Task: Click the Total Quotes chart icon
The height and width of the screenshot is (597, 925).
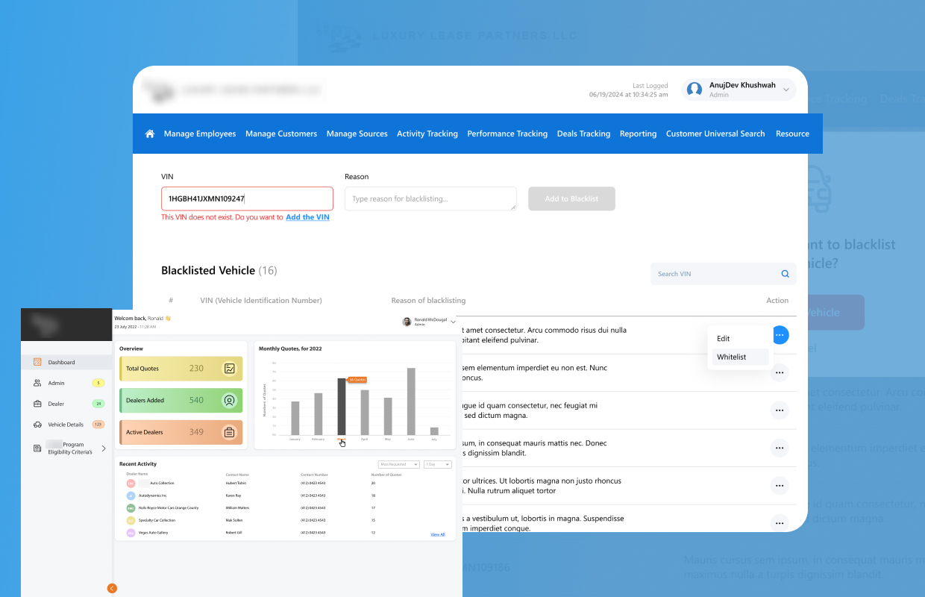Action: coord(230,368)
